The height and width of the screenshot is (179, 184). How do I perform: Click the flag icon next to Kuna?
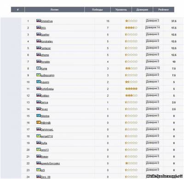pos(38,68)
